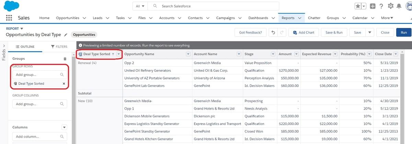Go to the Home tab
Image resolution: width=412 pixels, height=144 pixels.
pos(44,18)
